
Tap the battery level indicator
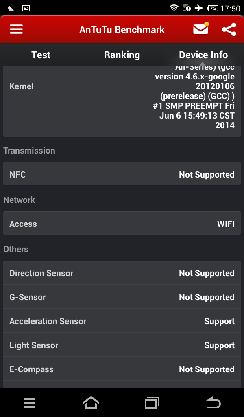[x=212, y=8]
